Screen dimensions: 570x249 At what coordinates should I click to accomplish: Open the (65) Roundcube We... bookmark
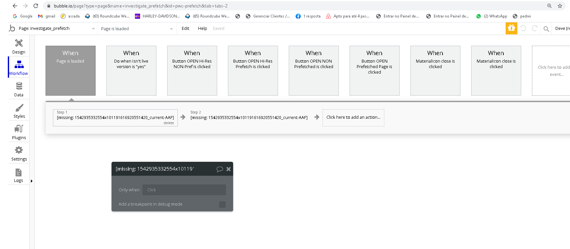[x=207, y=16]
